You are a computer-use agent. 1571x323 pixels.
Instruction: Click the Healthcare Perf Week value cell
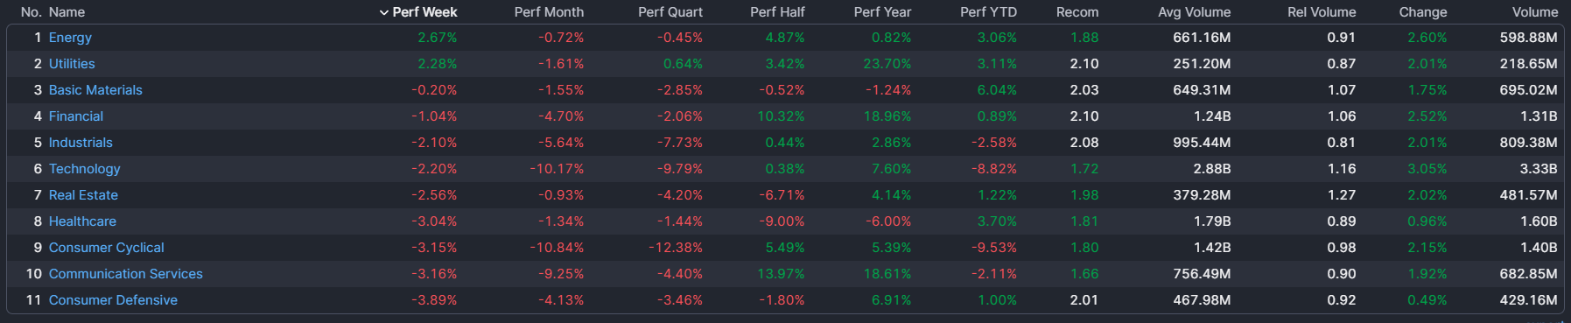coord(434,221)
